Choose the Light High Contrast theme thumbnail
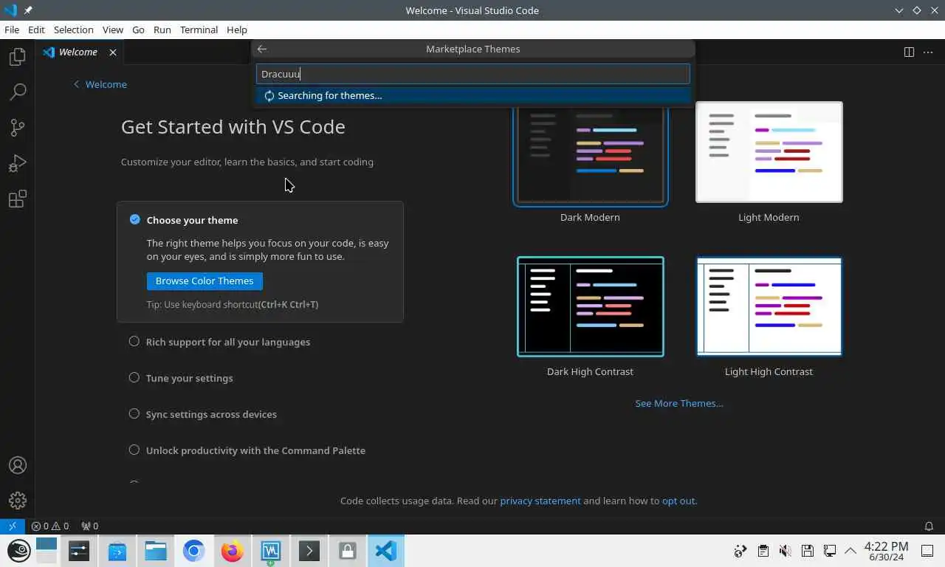This screenshot has height=567, width=945. [769, 306]
